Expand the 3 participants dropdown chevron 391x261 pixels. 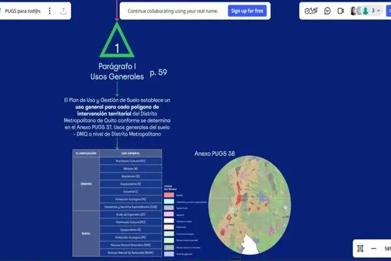tap(379, 11)
